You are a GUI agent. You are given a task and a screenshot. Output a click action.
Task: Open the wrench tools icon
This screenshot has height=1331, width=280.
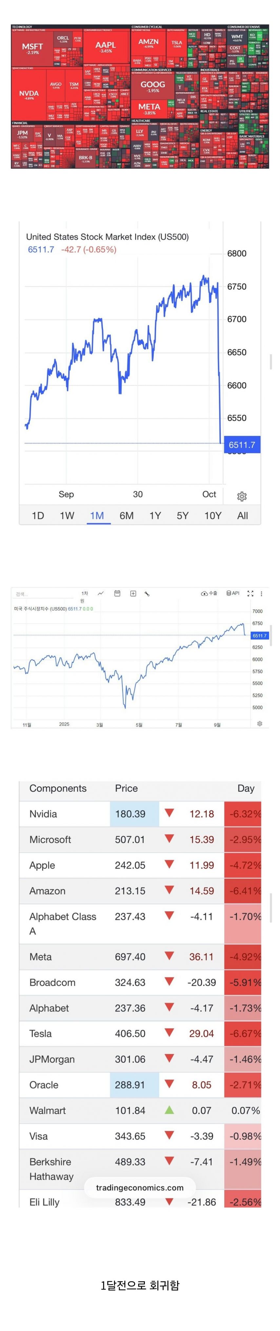click(x=147, y=594)
